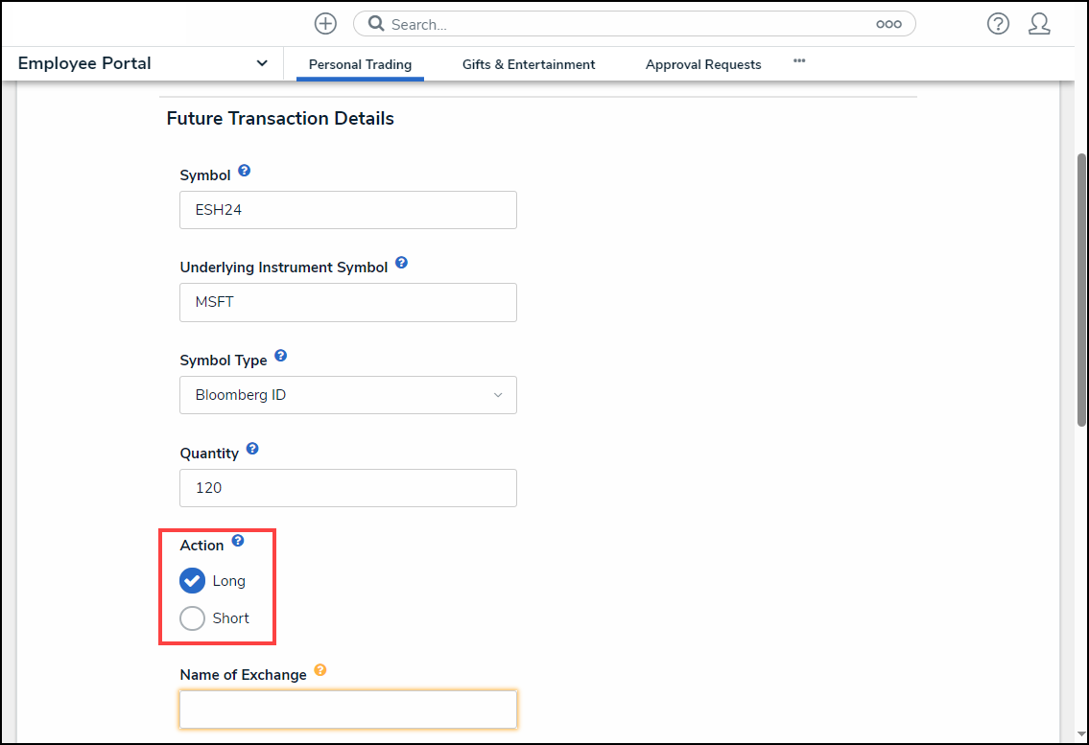
Task: Click the Symbol Type help icon
Action: coord(280,356)
